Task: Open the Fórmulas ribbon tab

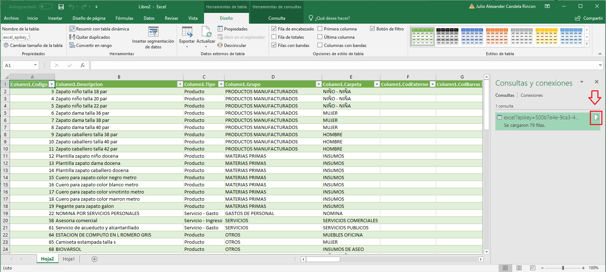Action: pyautogui.click(x=124, y=18)
